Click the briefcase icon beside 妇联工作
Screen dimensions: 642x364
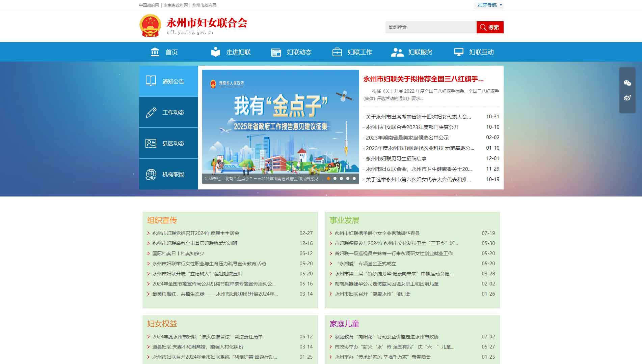(337, 52)
